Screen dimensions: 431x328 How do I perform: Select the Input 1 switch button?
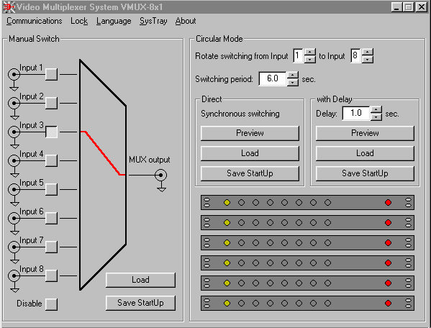(x=51, y=74)
